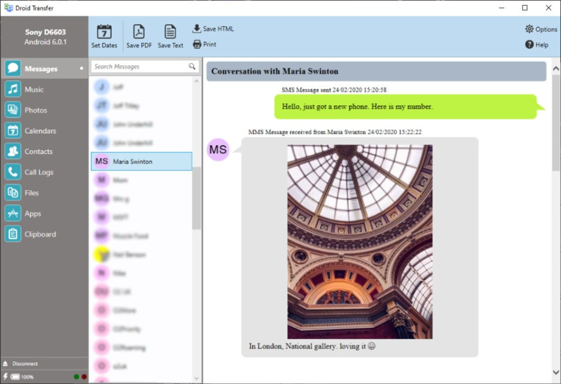Switch to the Music section
The height and width of the screenshot is (384, 561).
click(x=13, y=90)
